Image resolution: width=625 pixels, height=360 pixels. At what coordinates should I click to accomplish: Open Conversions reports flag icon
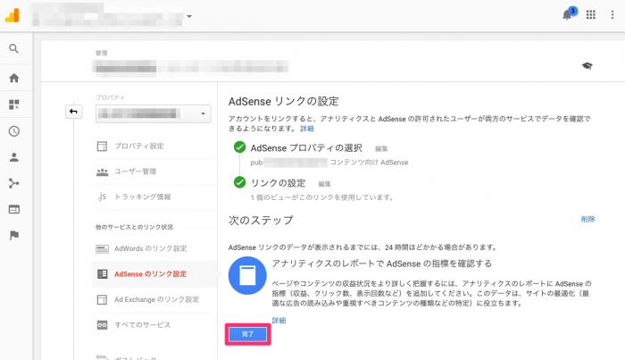[x=14, y=235]
